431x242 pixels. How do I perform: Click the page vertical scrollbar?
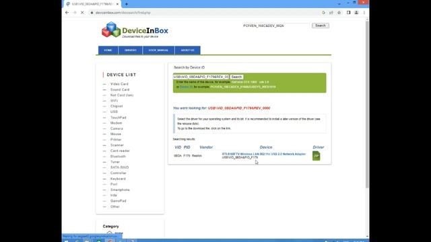coord(367,104)
